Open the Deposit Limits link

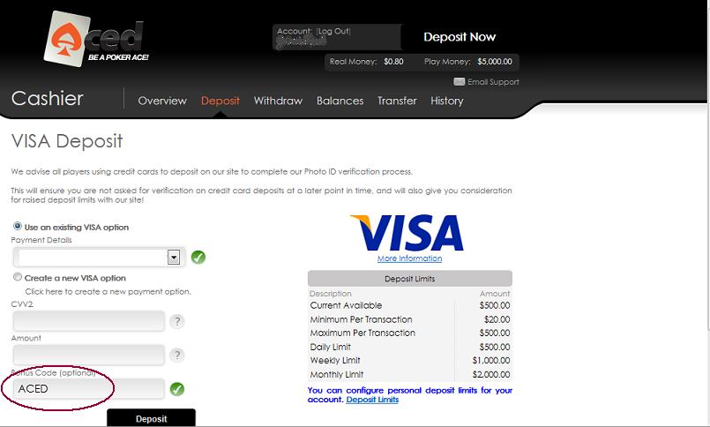point(372,400)
